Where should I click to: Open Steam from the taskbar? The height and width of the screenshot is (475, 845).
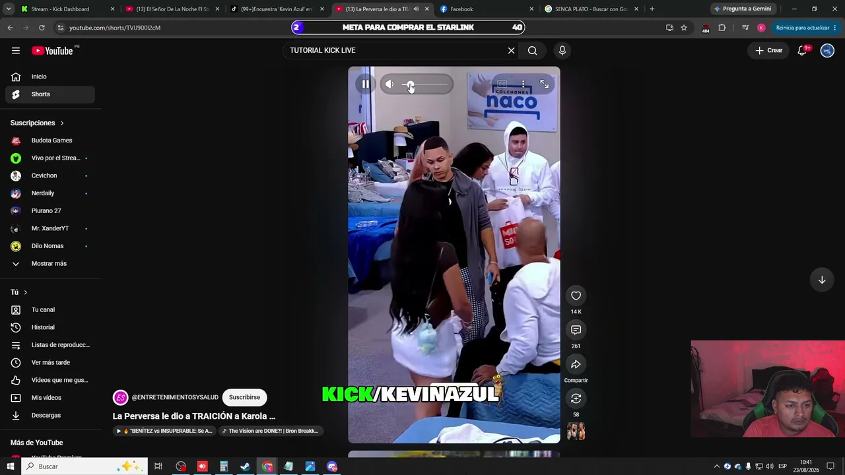[x=245, y=466]
